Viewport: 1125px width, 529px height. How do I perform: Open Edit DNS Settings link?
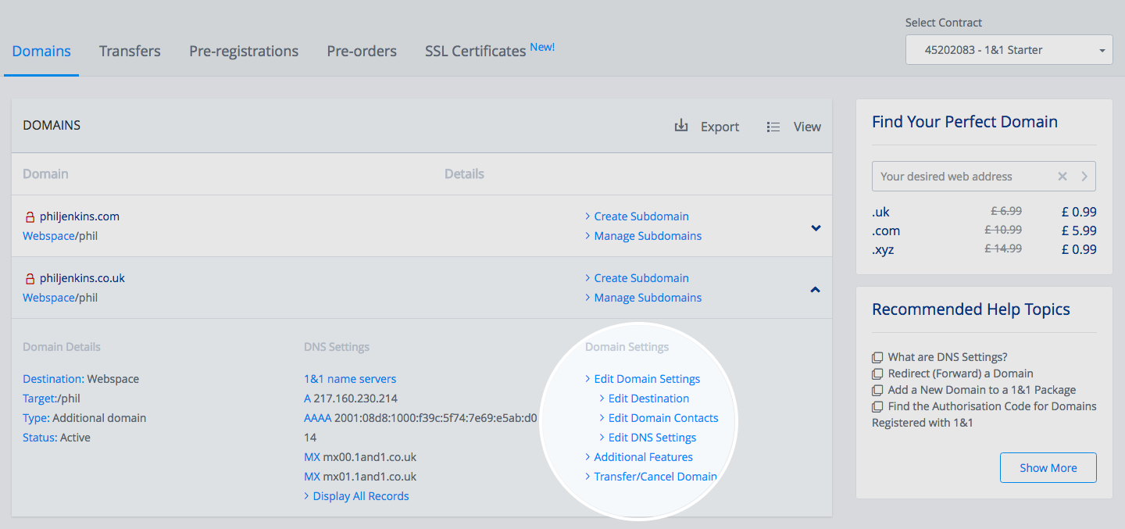coord(652,438)
